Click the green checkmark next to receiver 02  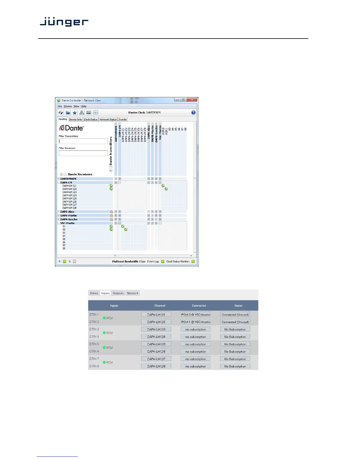(x=111, y=229)
